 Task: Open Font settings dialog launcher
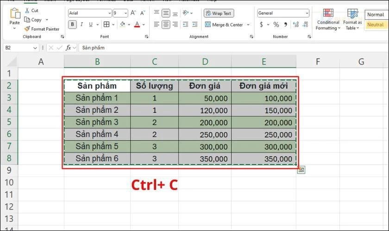(147, 36)
